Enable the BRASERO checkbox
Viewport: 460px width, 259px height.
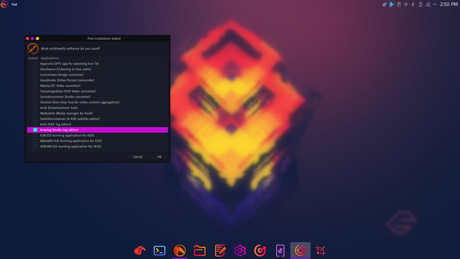[35, 141]
